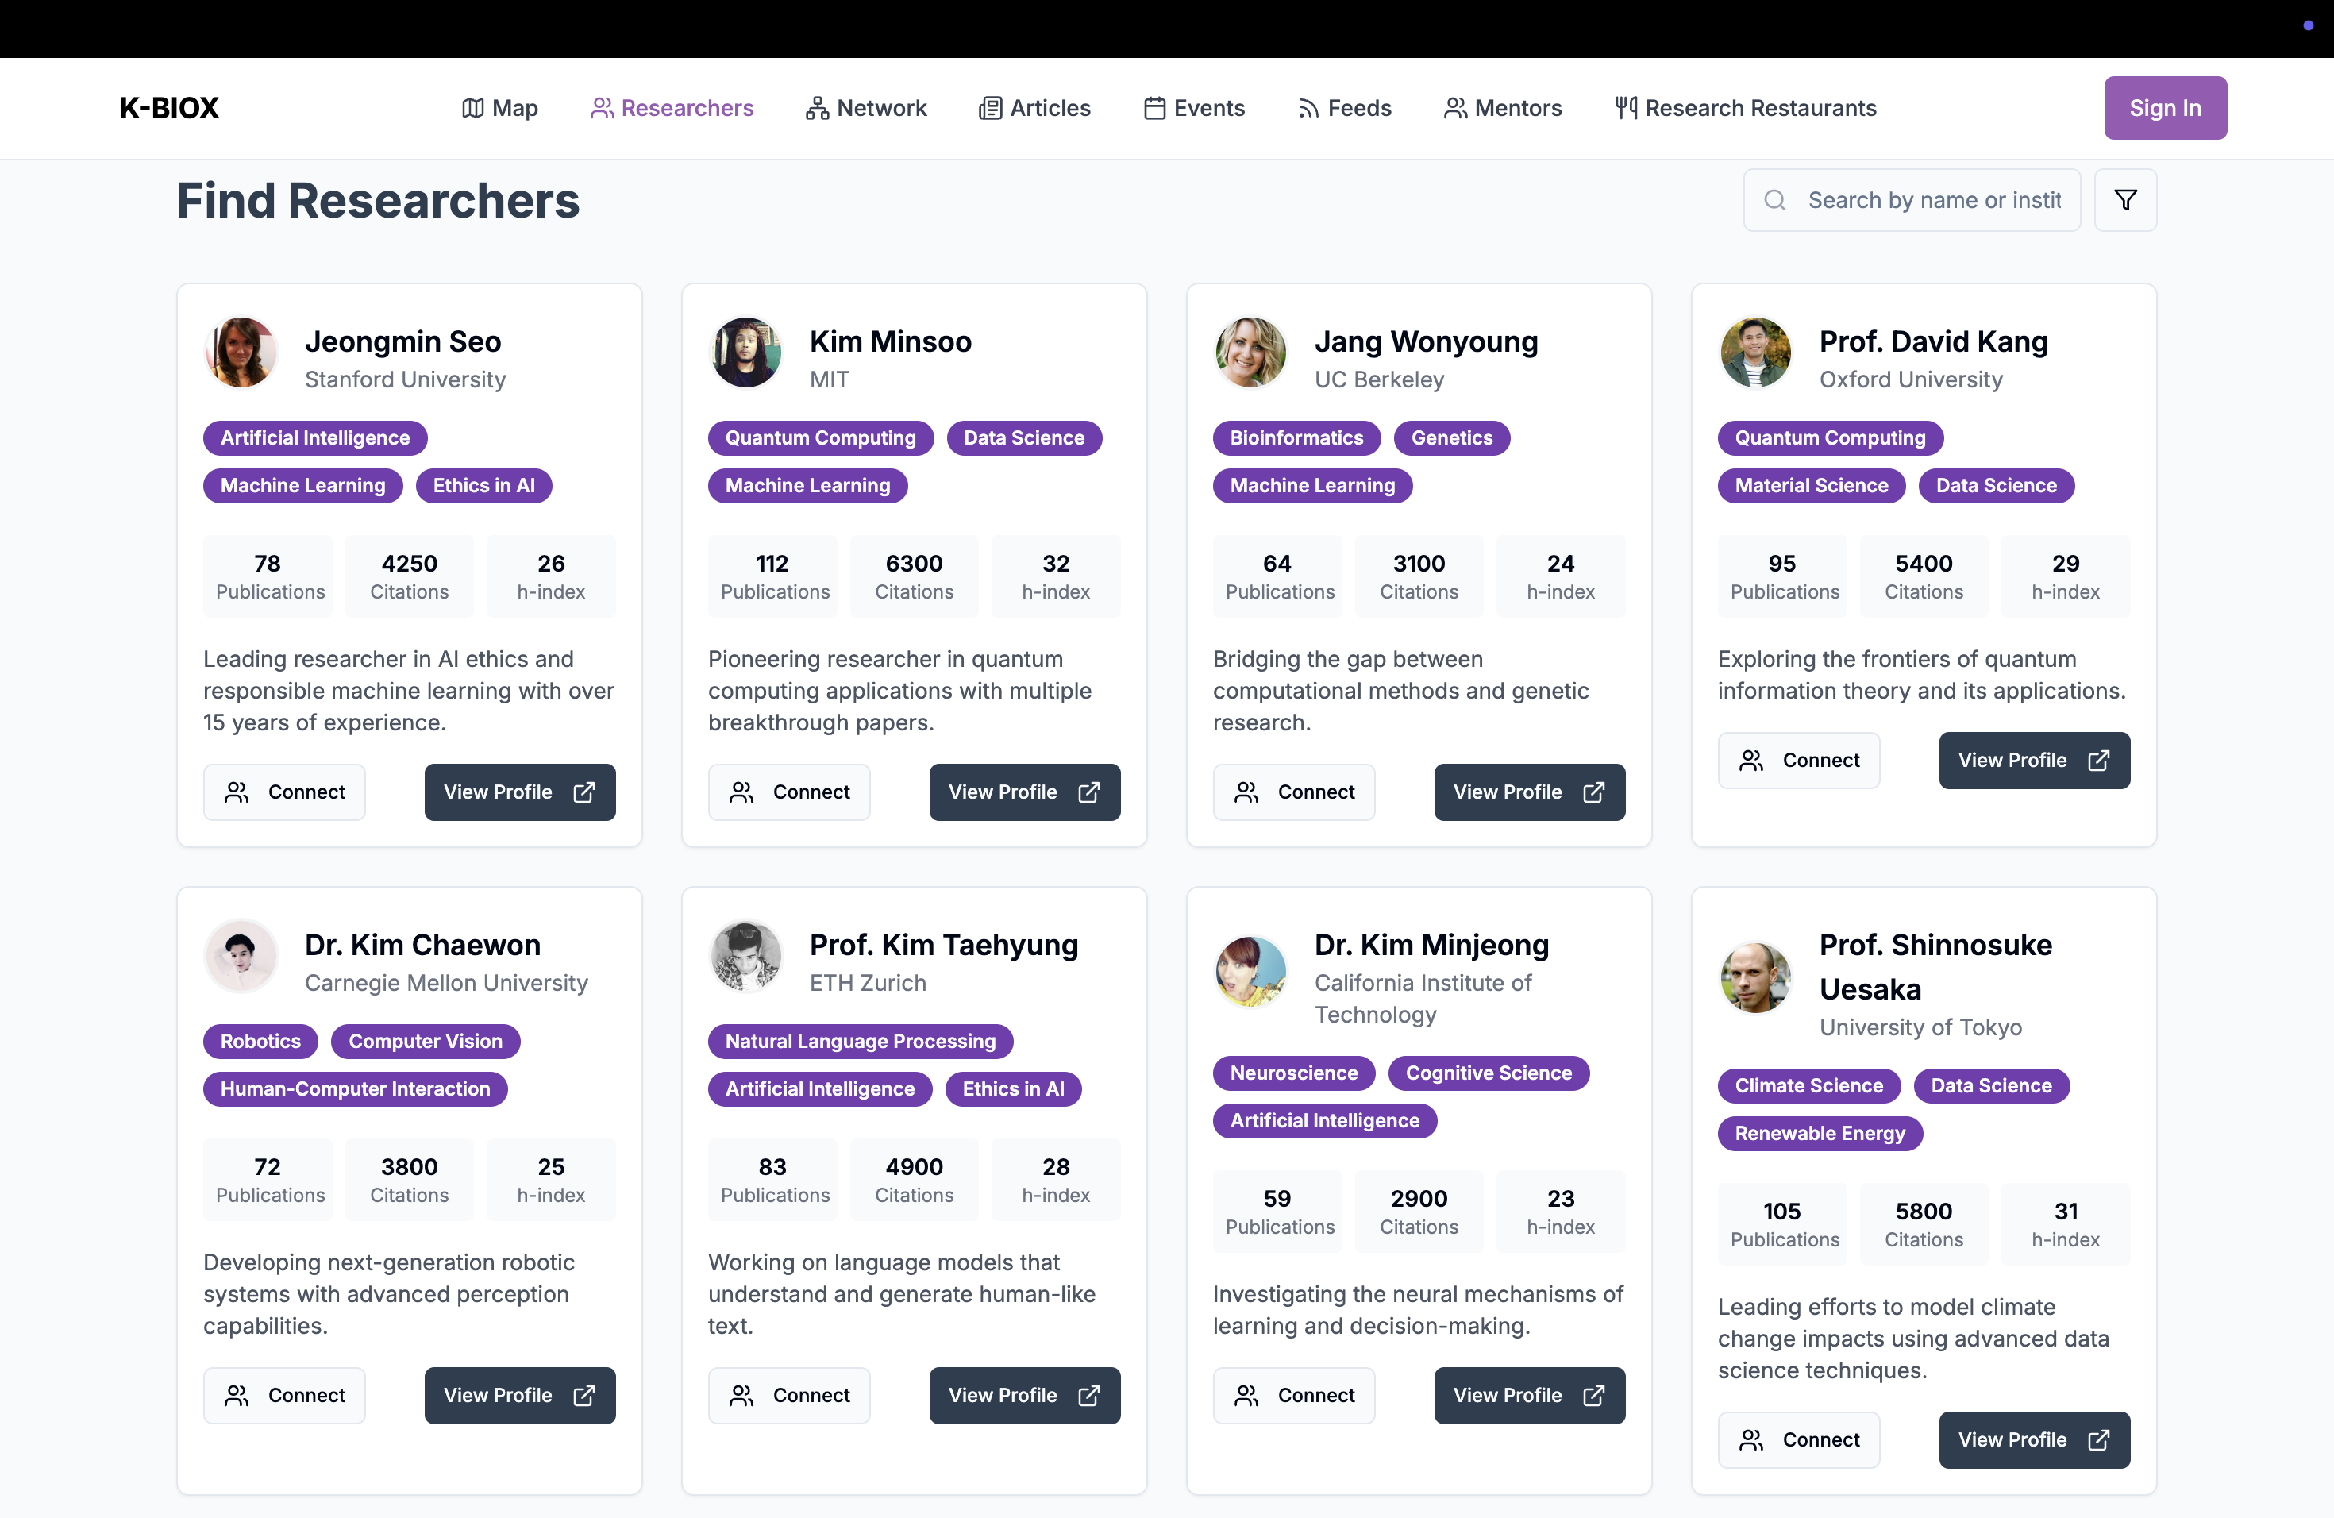Click the Articles newspaper icon

coord(989,108)
